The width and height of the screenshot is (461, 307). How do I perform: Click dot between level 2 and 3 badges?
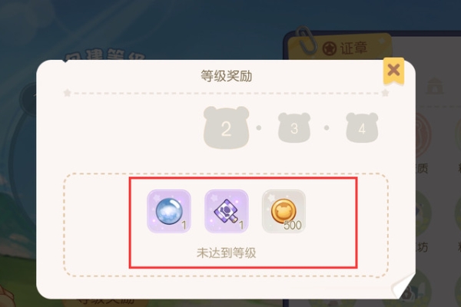pyautogui.click(x=259, y=128)
